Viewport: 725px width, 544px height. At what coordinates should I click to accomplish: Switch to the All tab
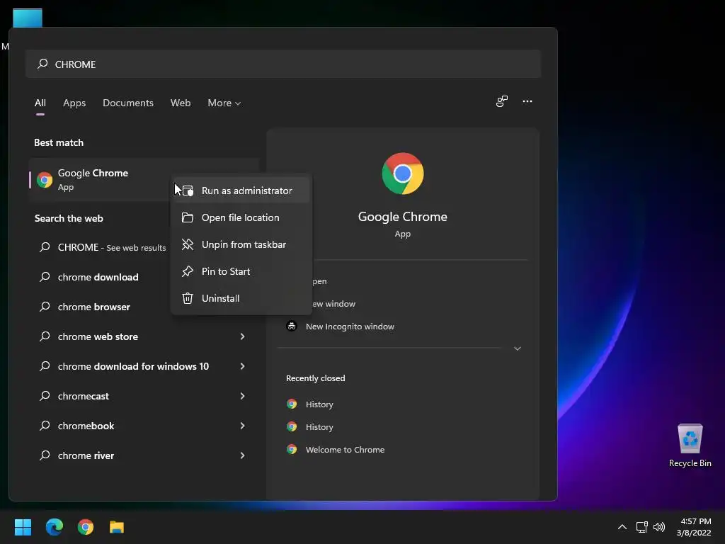(x=40, y=103)
